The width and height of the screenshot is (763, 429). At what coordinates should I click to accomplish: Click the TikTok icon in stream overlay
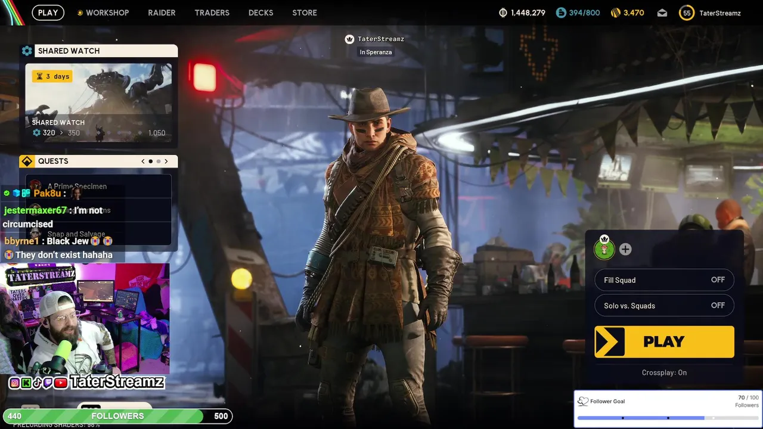point(37,383)
